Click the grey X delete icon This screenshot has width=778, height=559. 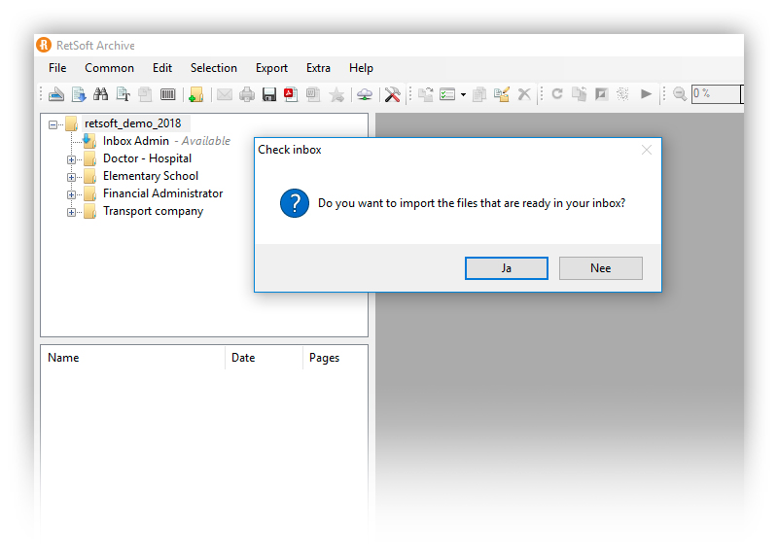pos(524,94)
